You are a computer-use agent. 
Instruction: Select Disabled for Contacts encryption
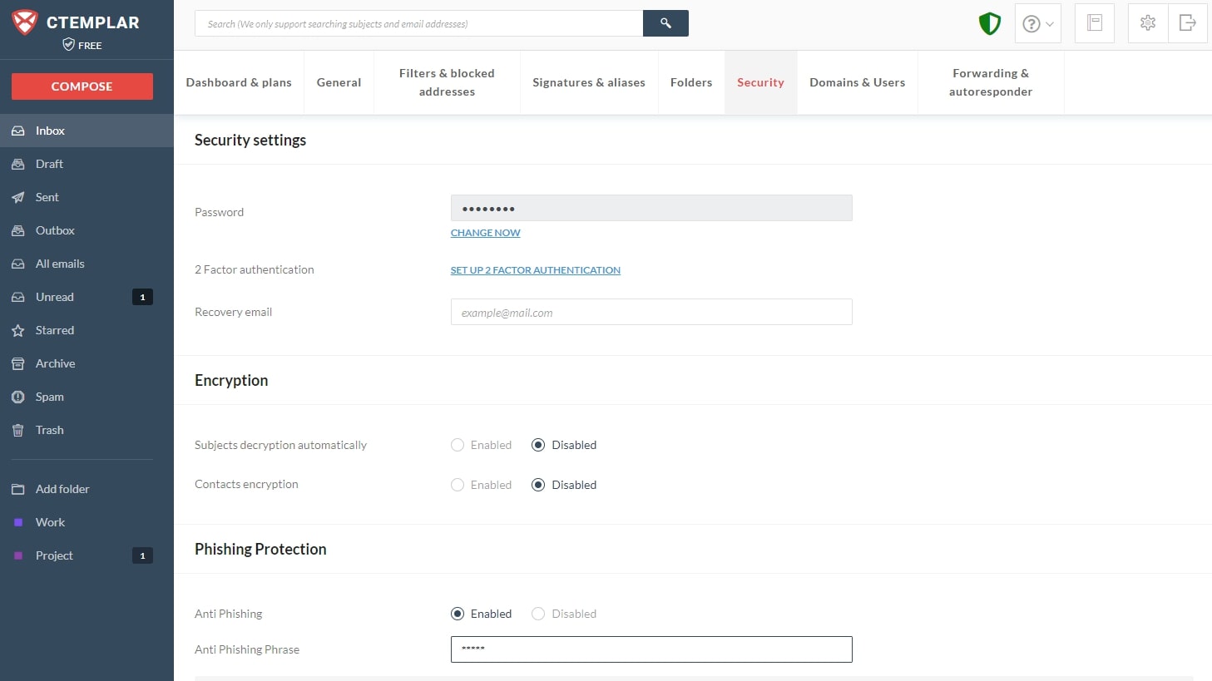click(538, 485)
